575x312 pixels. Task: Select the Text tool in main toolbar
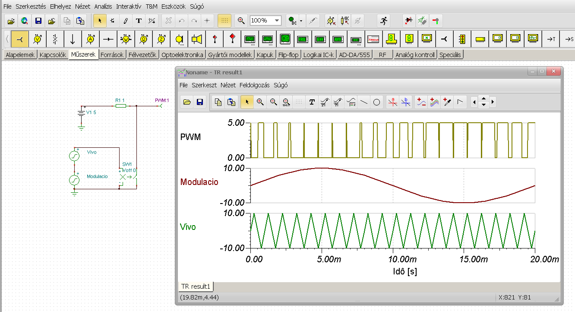click(x=139, y=20)
